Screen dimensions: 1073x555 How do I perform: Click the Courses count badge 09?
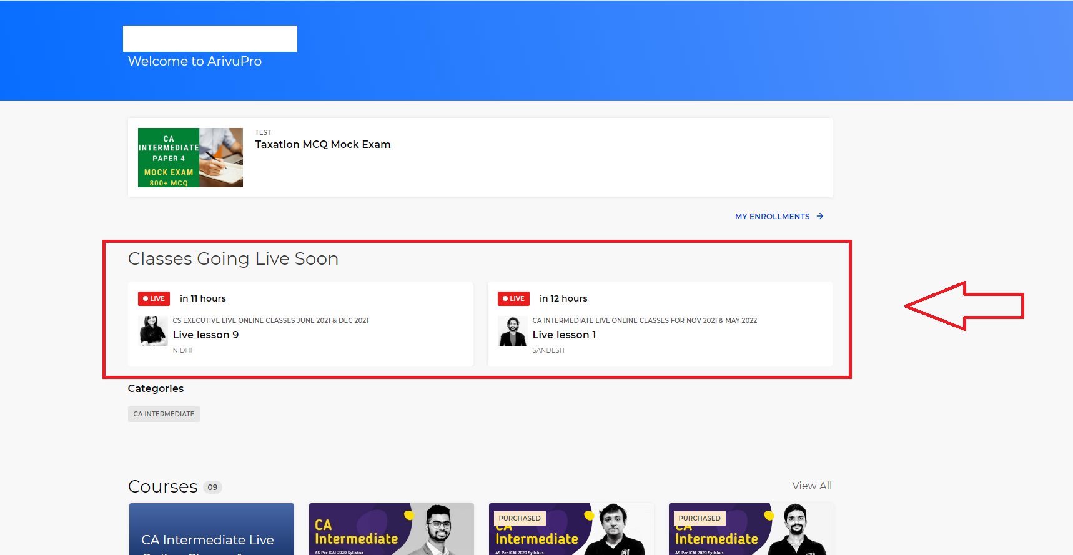(213, 487)
